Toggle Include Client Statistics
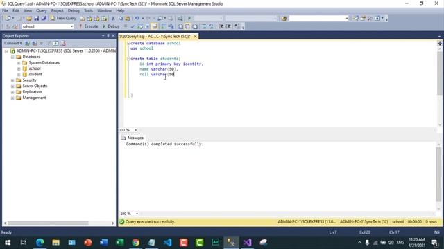 coord(171,26)
